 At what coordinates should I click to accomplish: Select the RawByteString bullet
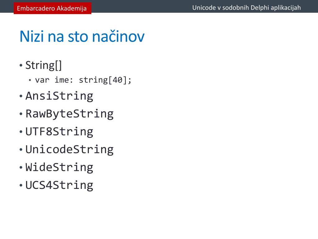click(69, 114)
